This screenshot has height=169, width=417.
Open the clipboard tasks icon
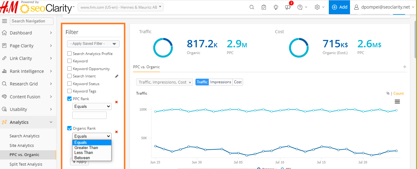coord(264,7)
